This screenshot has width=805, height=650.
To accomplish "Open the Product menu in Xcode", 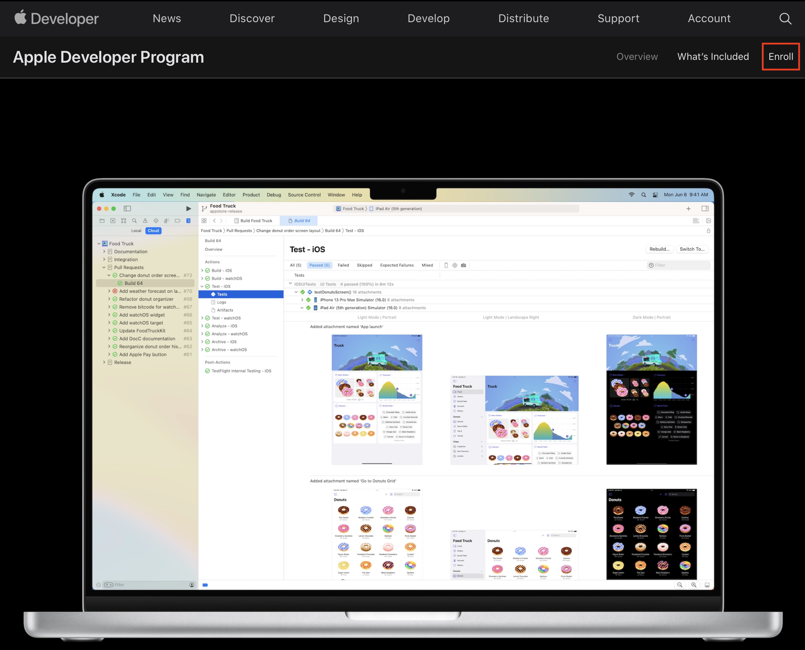I will [251, 195].
